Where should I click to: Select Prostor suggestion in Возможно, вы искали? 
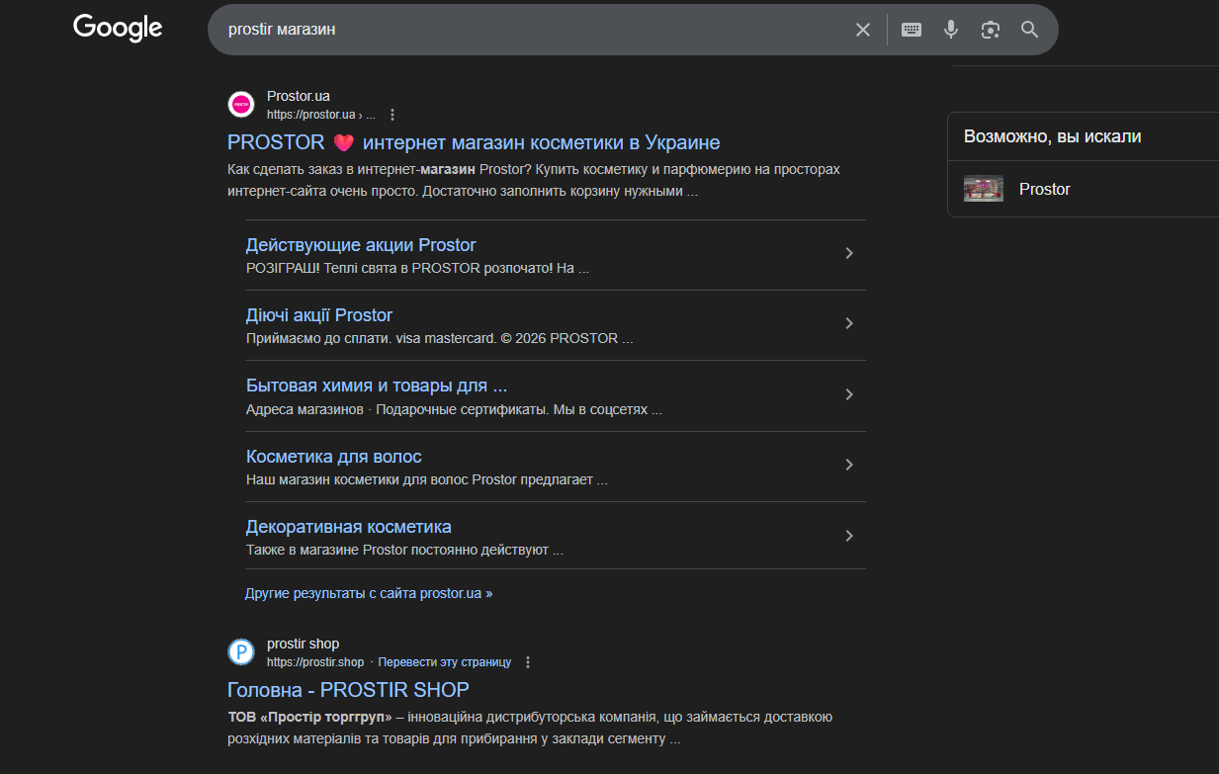click(x=1045, y=189)
